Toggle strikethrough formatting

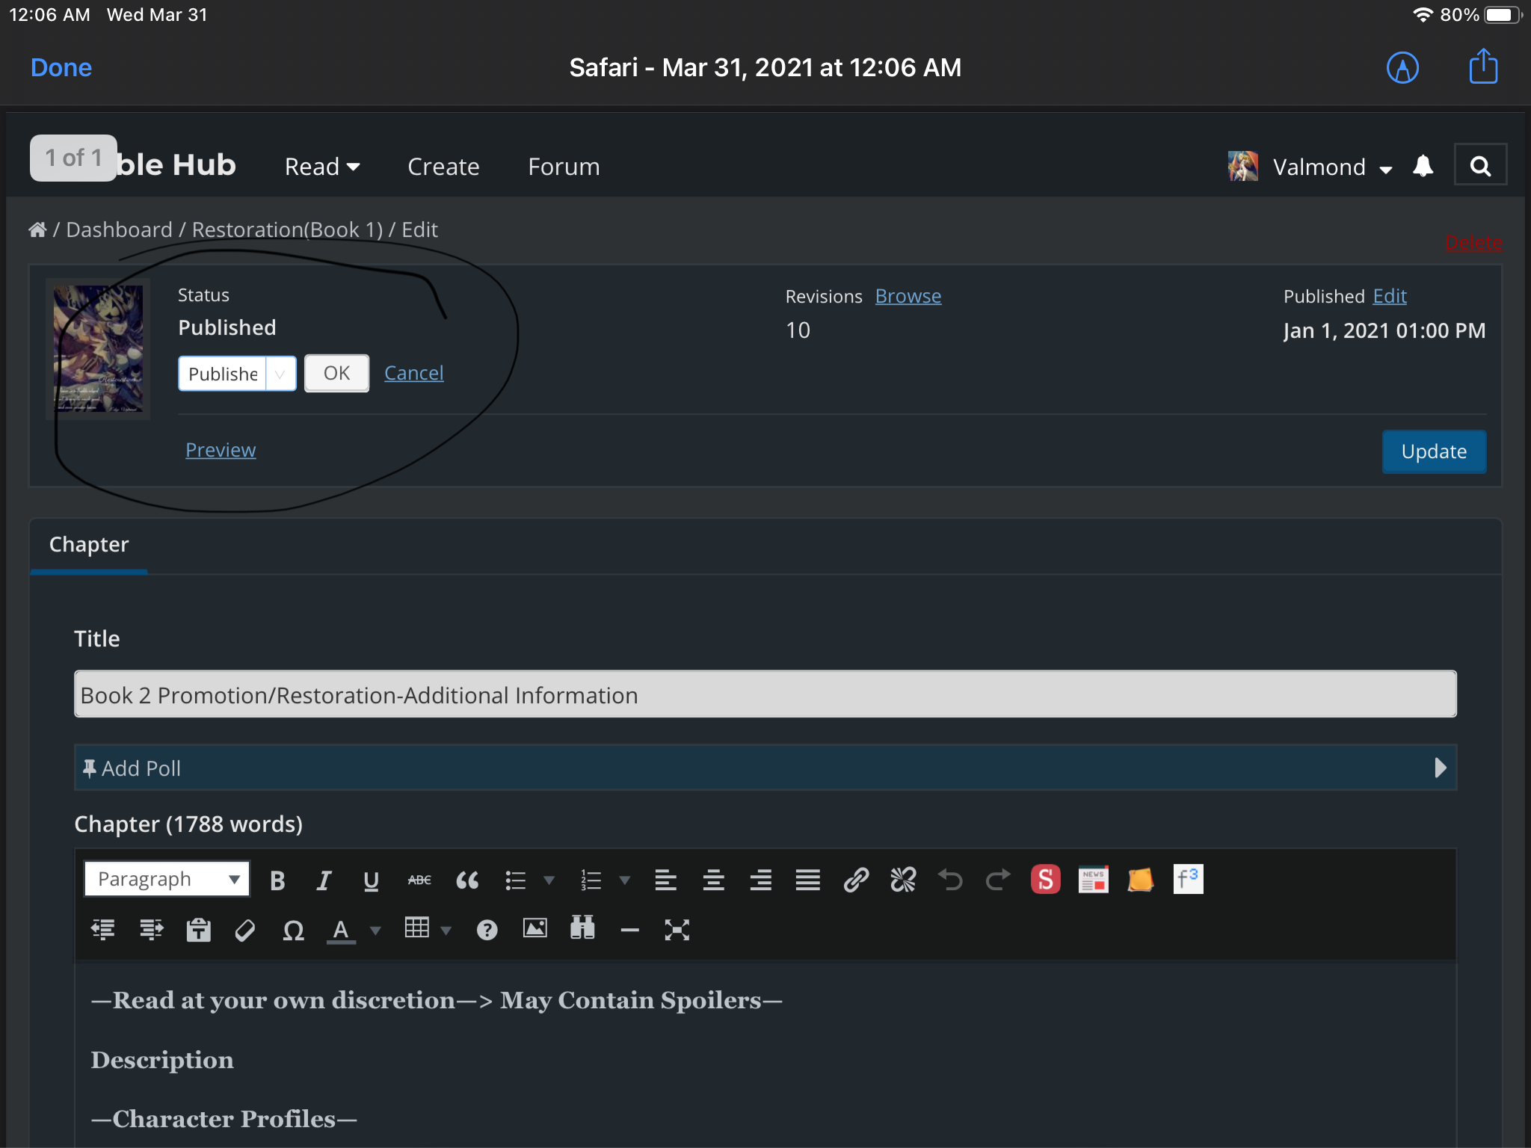[x=419, y=880]
